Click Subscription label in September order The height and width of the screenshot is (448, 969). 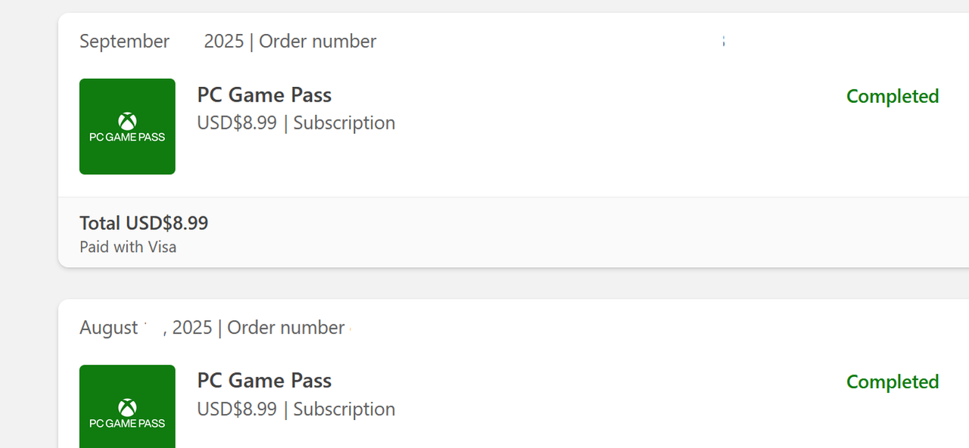[344, 123]
